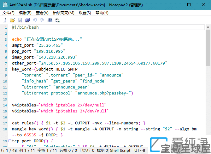Click the Notepad2 app icon in title bar
This screenshot has width=211, height=154.
pyautogui.click(x=5, y=5)
